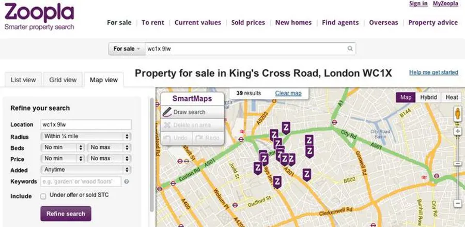Enable Under offer or sold STC checkbox

point(43,196)
